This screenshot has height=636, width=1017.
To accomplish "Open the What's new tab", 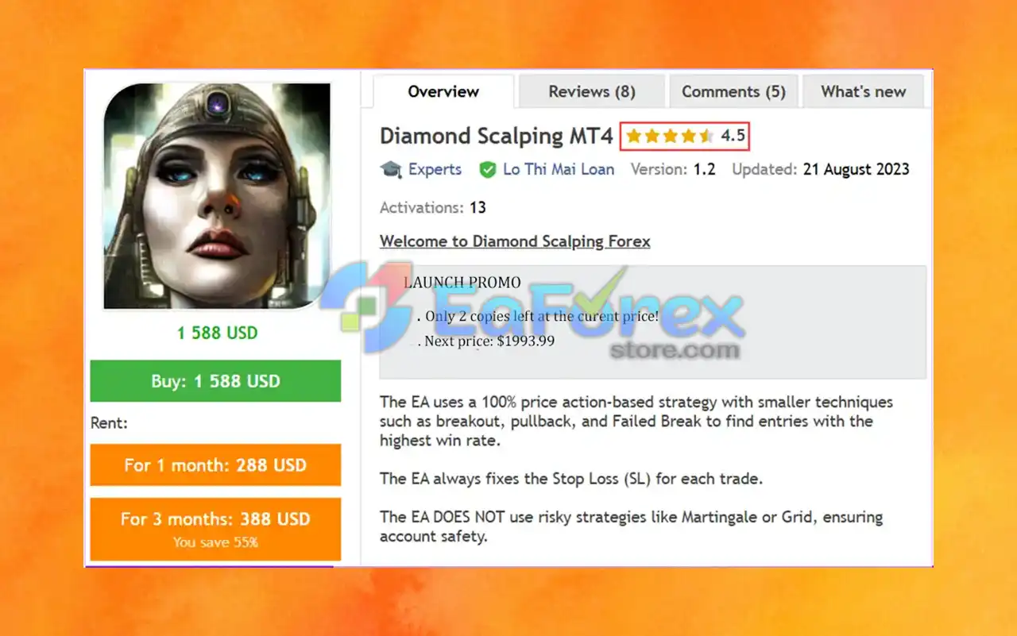I will click(x=864, y=91).
